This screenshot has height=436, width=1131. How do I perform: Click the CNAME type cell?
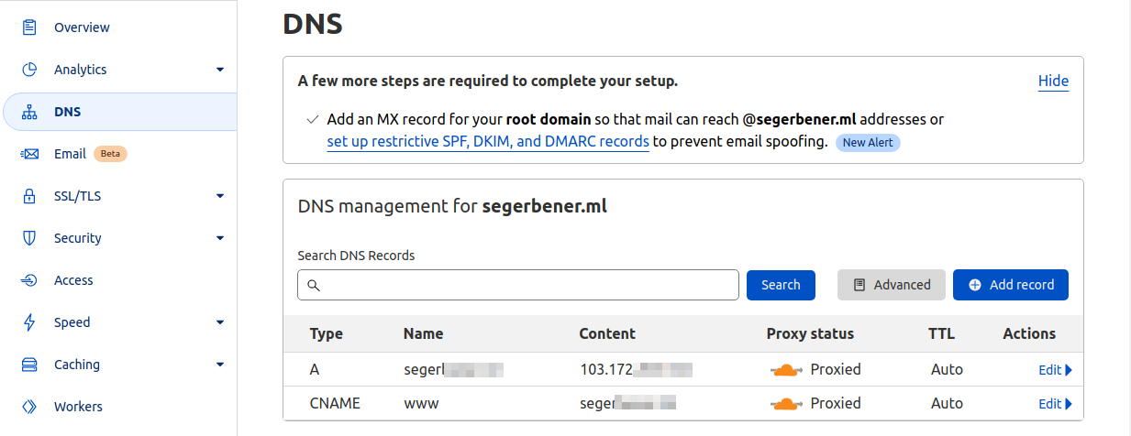point(335,403)
